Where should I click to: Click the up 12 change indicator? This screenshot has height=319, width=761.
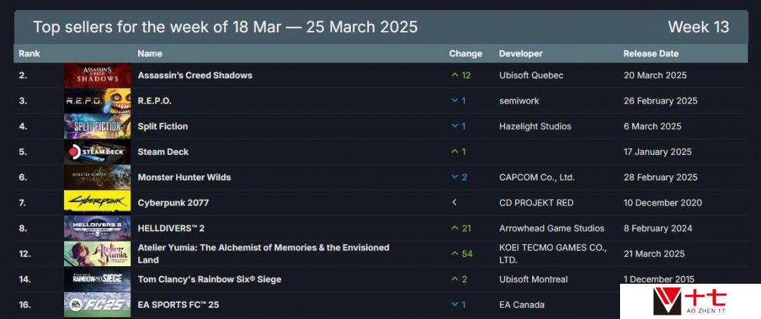(461, 75)
